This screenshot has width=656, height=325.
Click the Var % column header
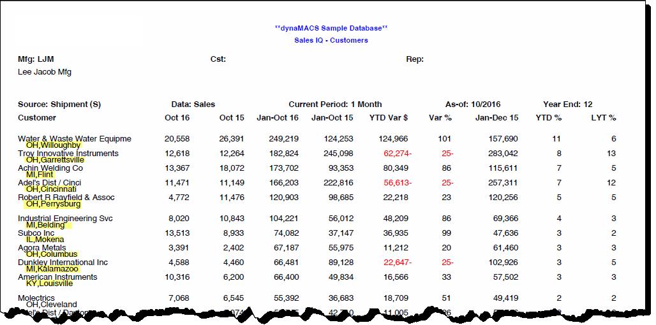click(440, 118)
